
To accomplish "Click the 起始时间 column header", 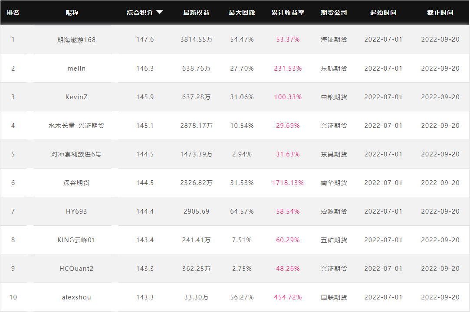I will tap(383, 13).
